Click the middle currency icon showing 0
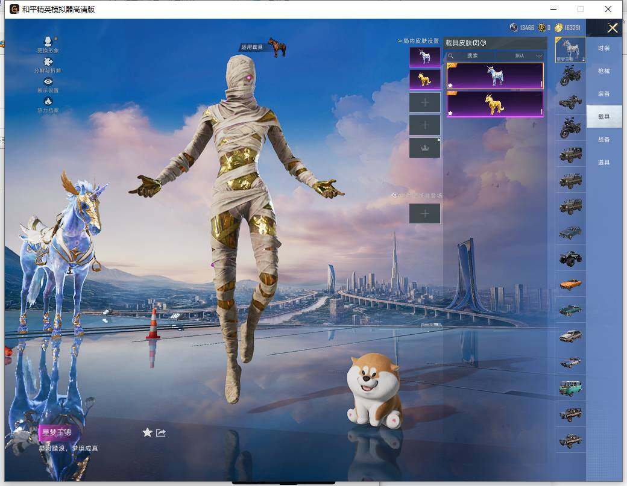 point(542,28)
